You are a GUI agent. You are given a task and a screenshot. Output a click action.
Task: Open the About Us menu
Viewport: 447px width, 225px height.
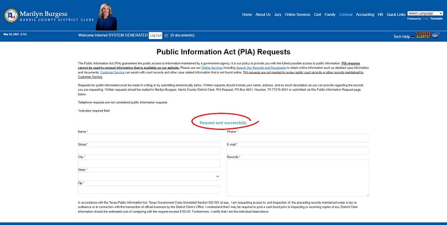[x=263, y=15]
